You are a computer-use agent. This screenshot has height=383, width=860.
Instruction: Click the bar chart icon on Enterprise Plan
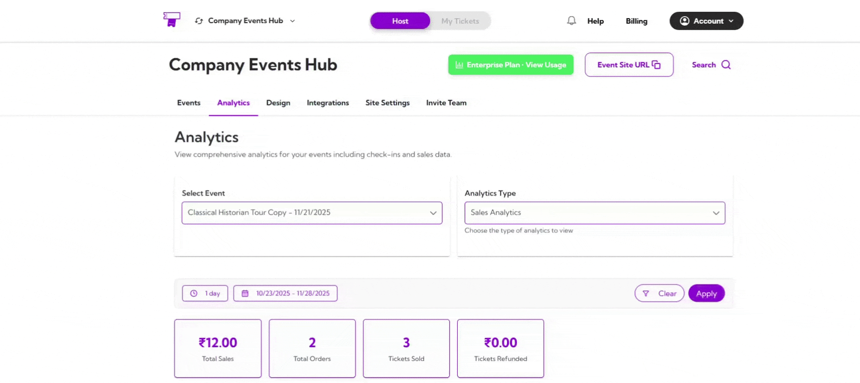coord(459,65)
